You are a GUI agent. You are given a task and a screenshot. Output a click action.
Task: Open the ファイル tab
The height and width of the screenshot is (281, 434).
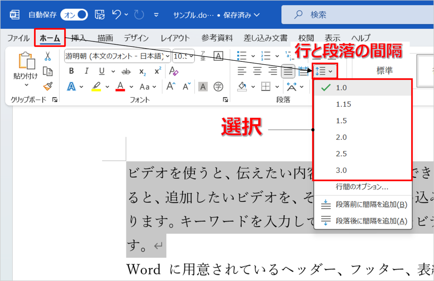(x=18, y=38)
